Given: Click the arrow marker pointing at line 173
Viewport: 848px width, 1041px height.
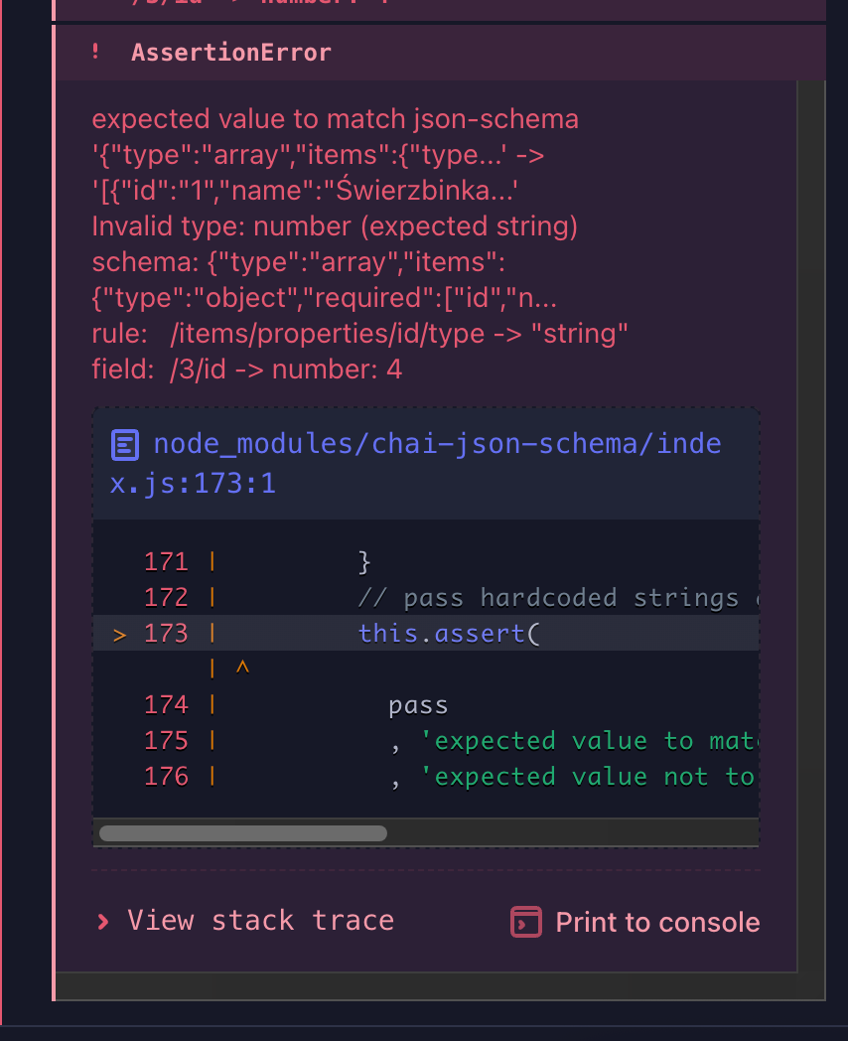Looking at the screenshot, I should (x=120, y=634).
